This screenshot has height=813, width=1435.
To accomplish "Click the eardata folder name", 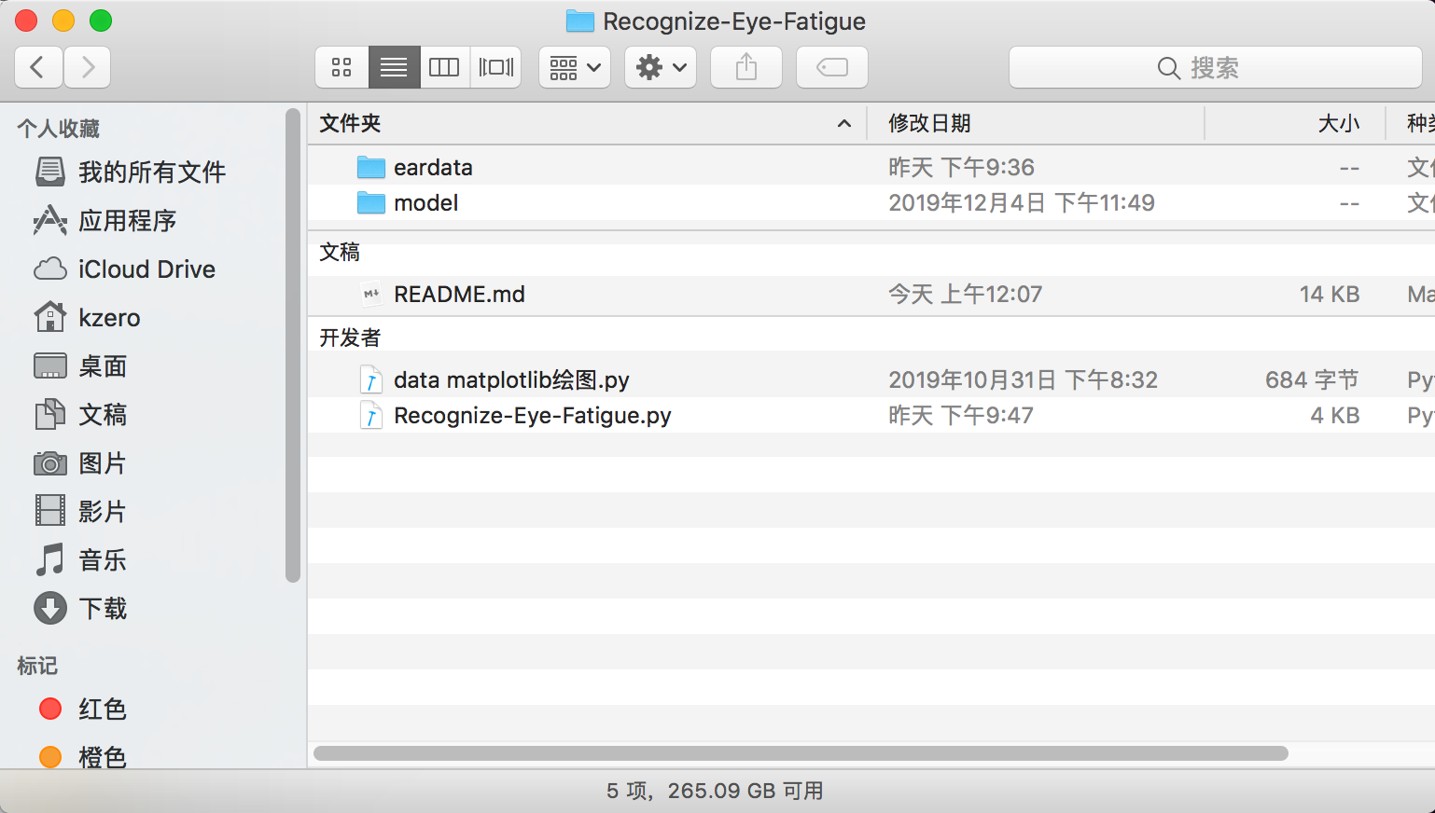I will pos(433,168).
